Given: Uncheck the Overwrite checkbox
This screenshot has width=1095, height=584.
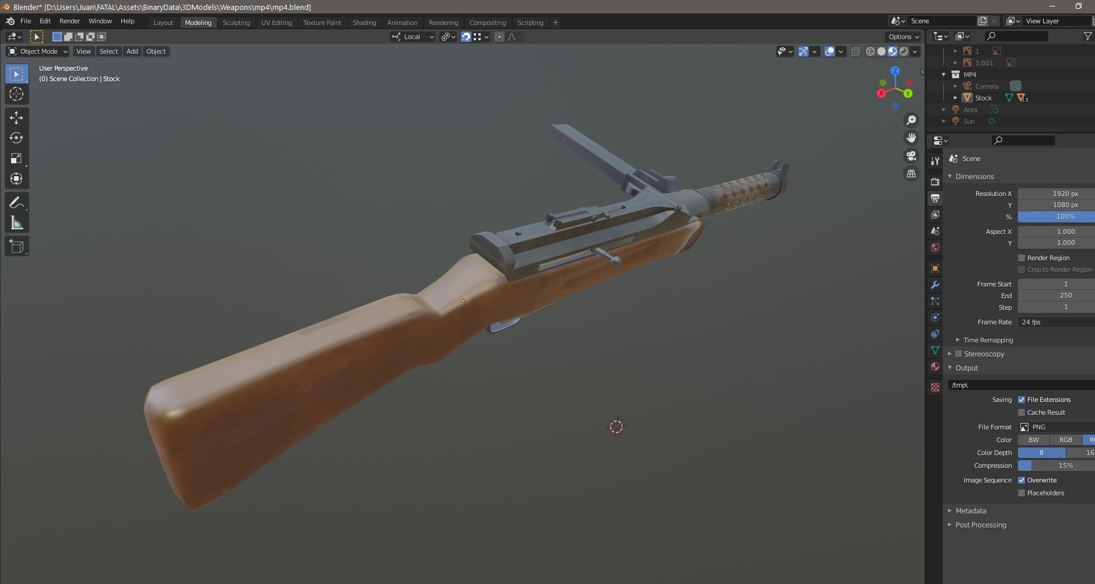Looking at the screenshot, I should pos(1021,480).
